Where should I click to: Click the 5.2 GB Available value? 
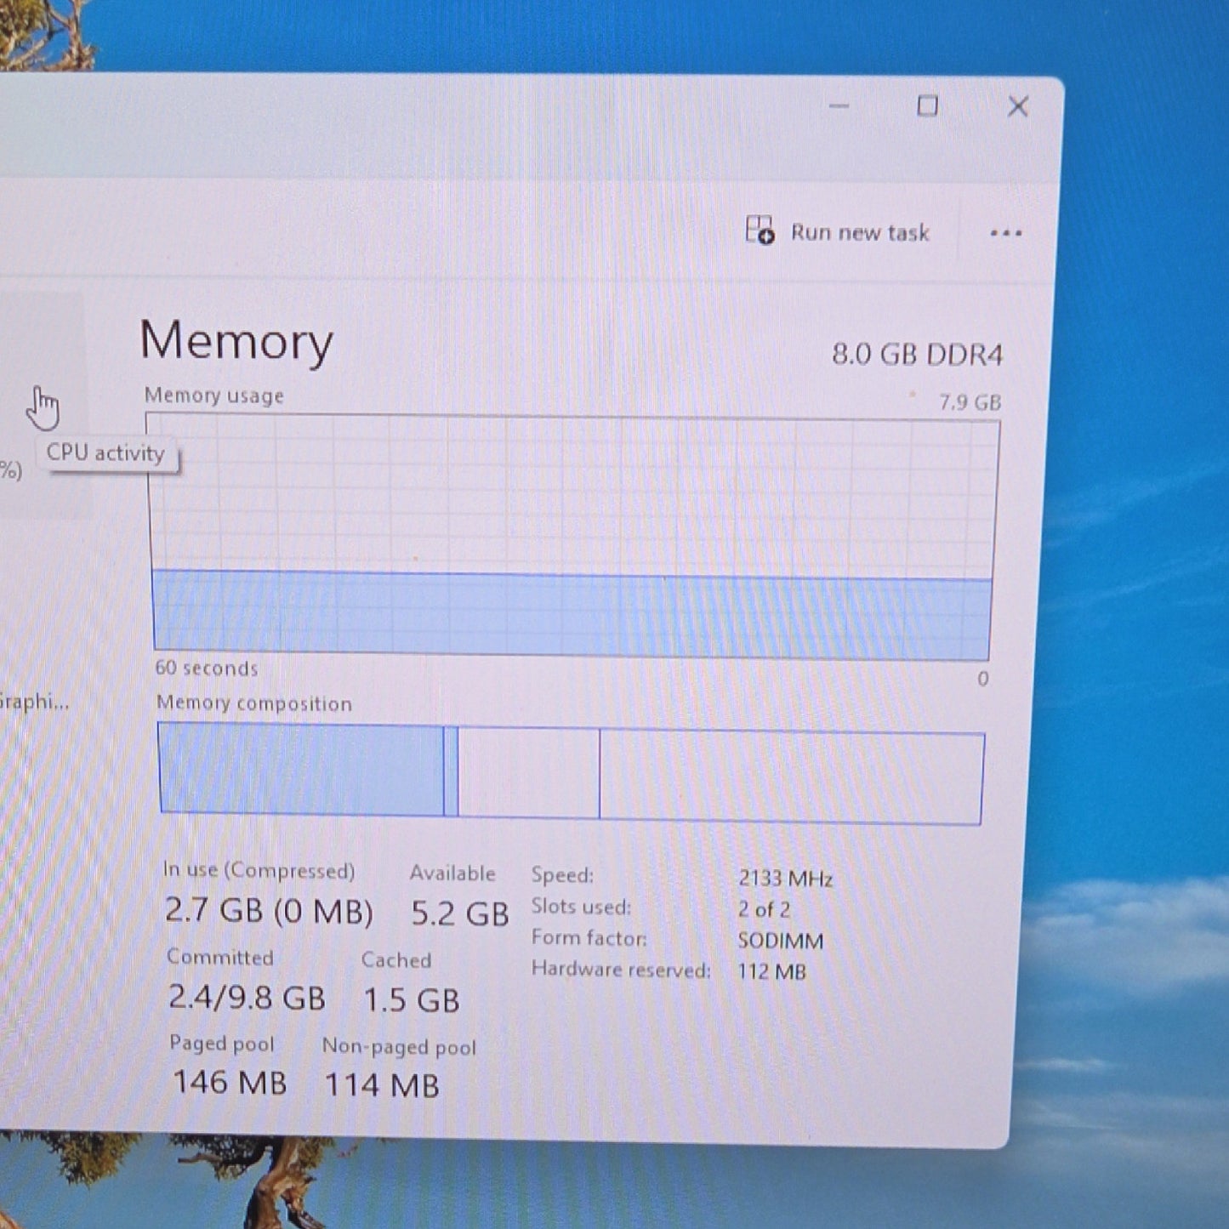[459, 913]
